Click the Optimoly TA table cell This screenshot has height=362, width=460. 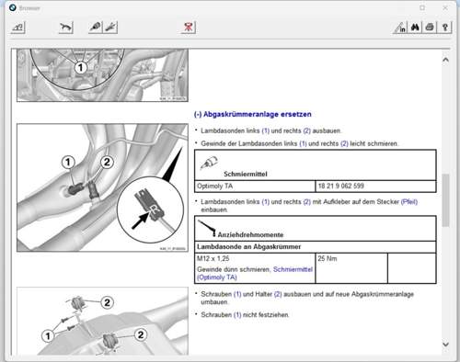tap(255, 187)
